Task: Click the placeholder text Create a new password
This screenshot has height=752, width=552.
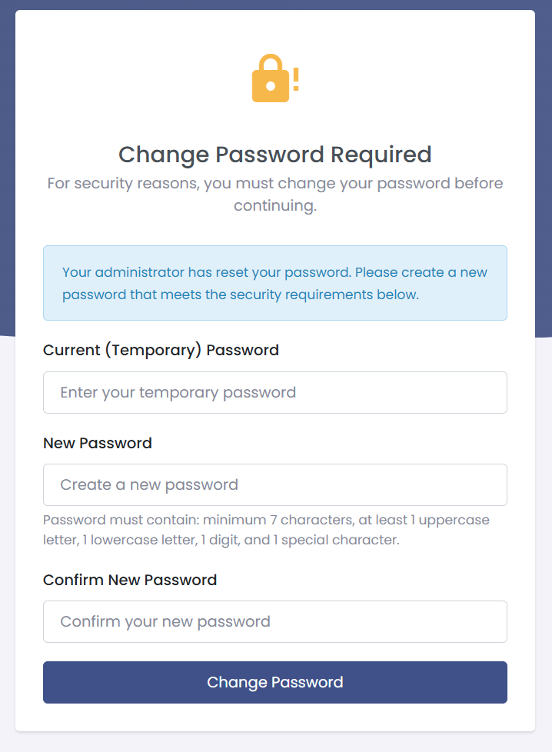Action: 148,484
